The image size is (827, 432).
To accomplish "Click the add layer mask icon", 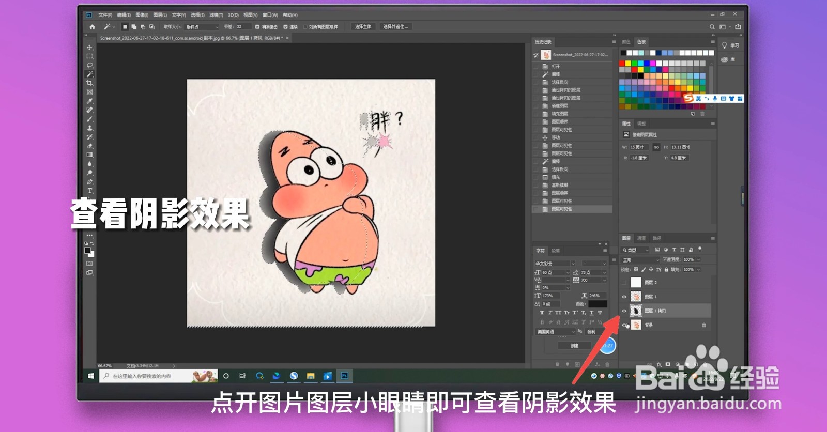I will pyautogui.click(x=668, y=364).
